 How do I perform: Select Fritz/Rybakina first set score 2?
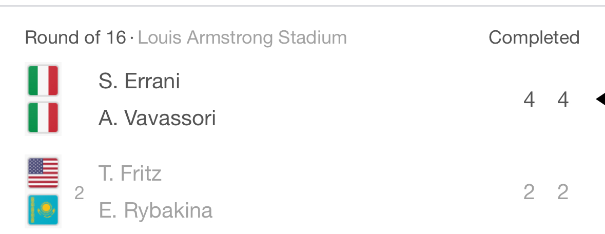point(529,192)
